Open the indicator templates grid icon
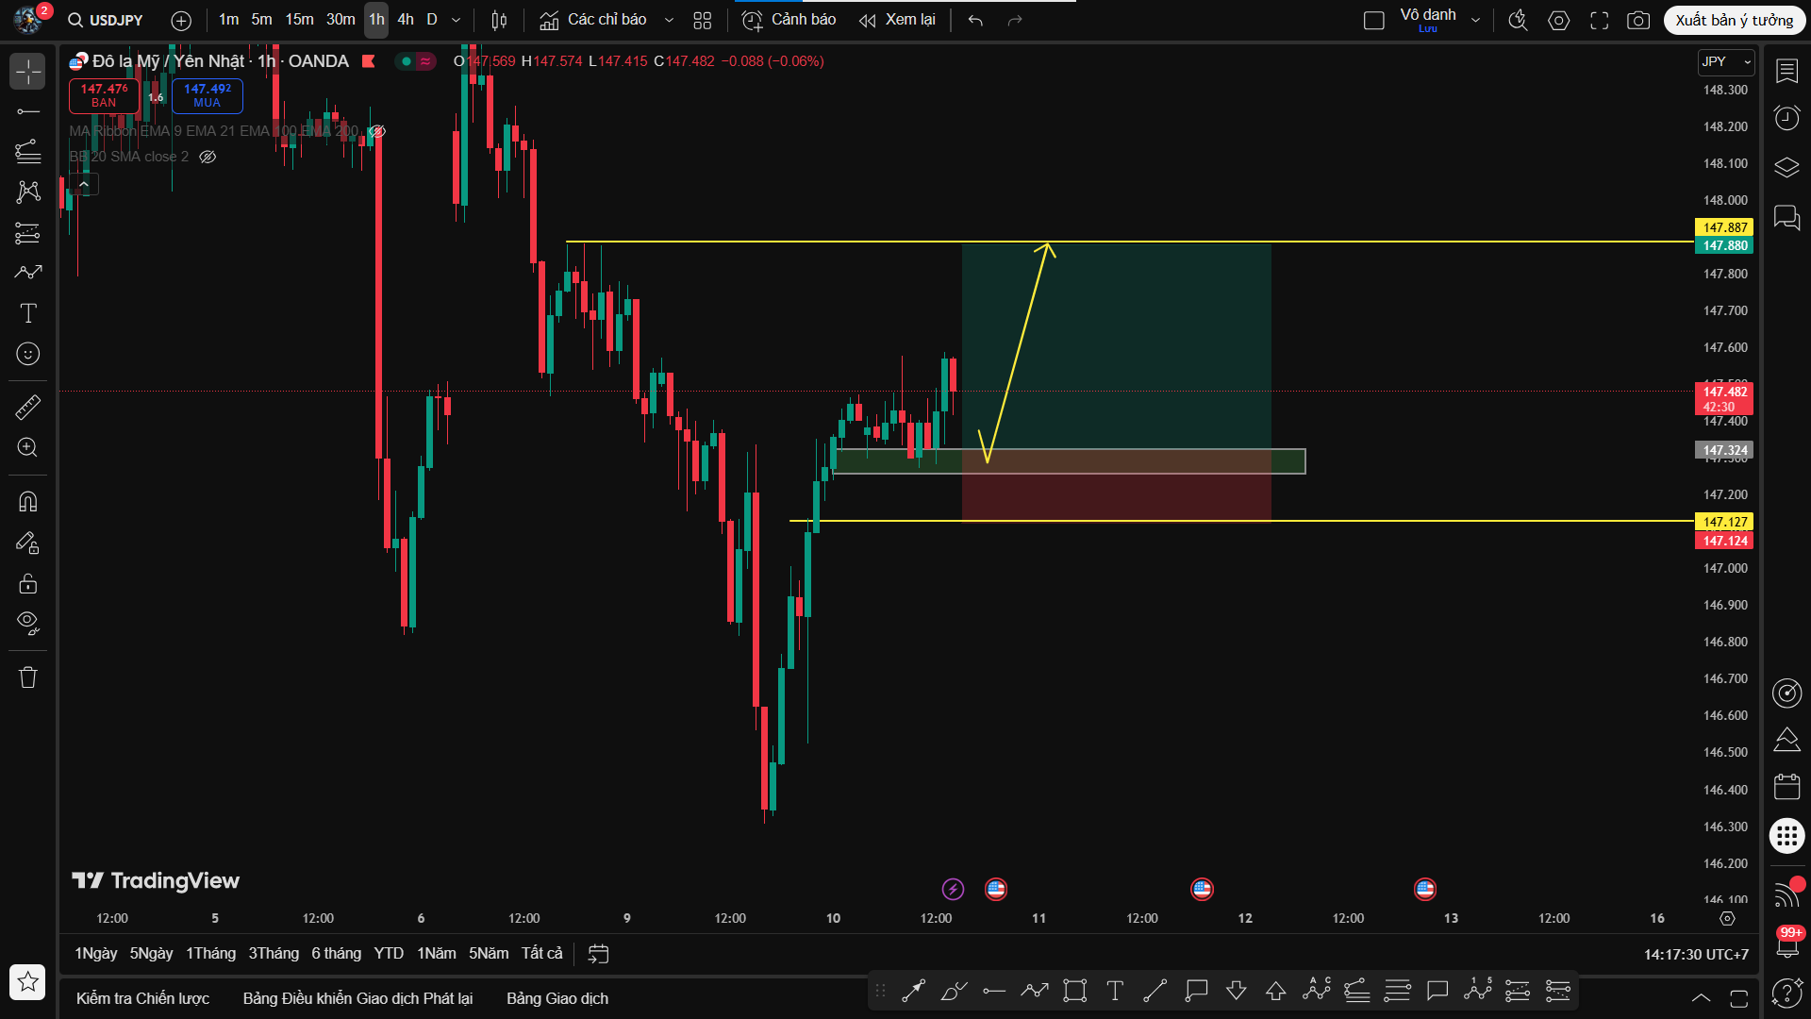This screenshot has width=1811, height=1019. (x=702, y=20)
